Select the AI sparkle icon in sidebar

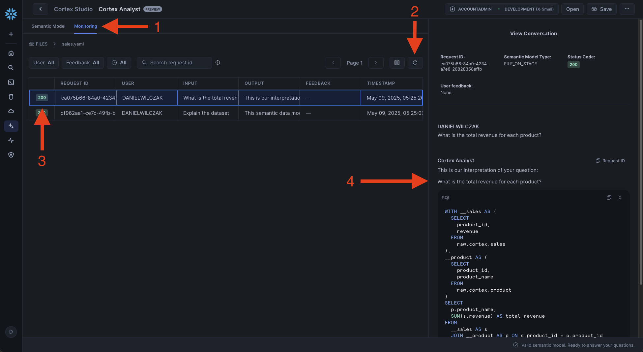tap(11, 126)
